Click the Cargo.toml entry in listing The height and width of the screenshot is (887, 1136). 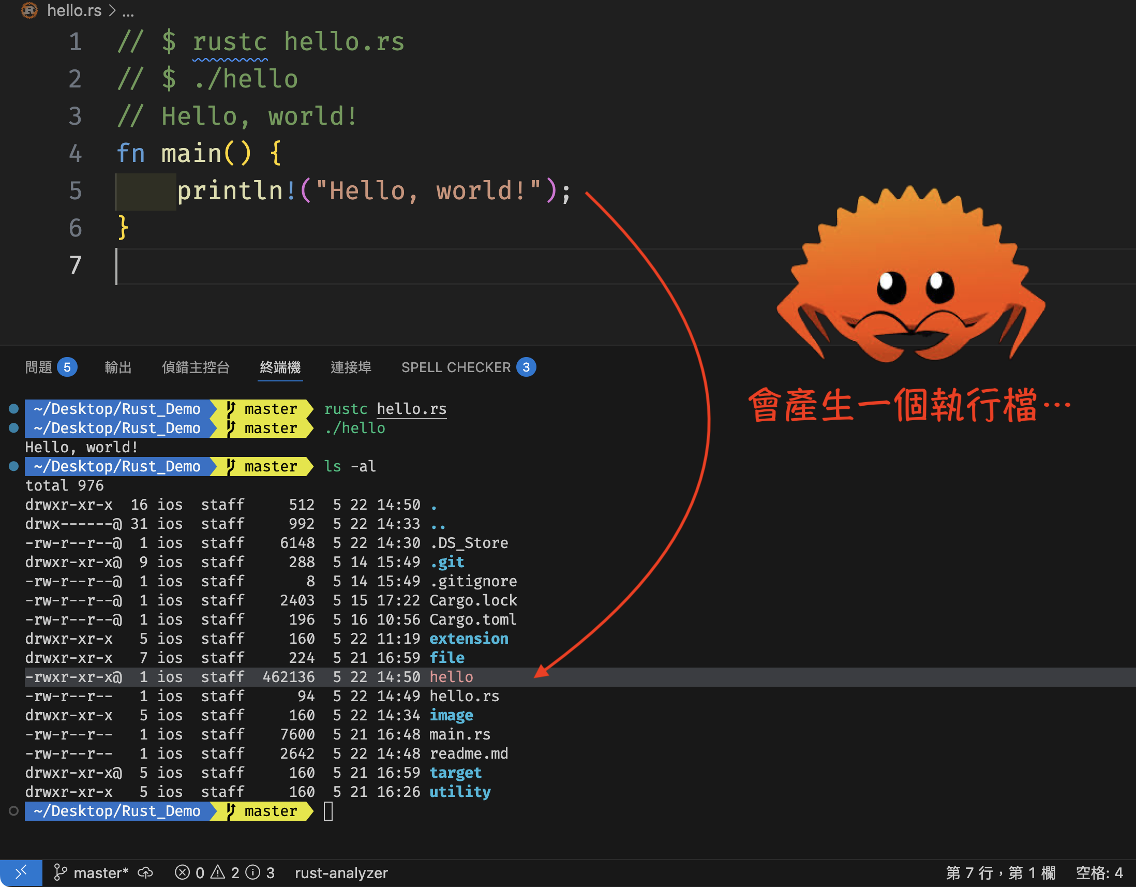coord(473,619)
